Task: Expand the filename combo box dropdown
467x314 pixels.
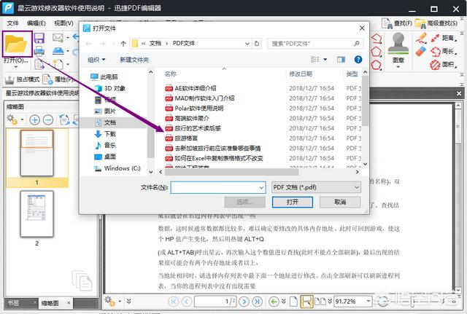Action: click(261, 188)
